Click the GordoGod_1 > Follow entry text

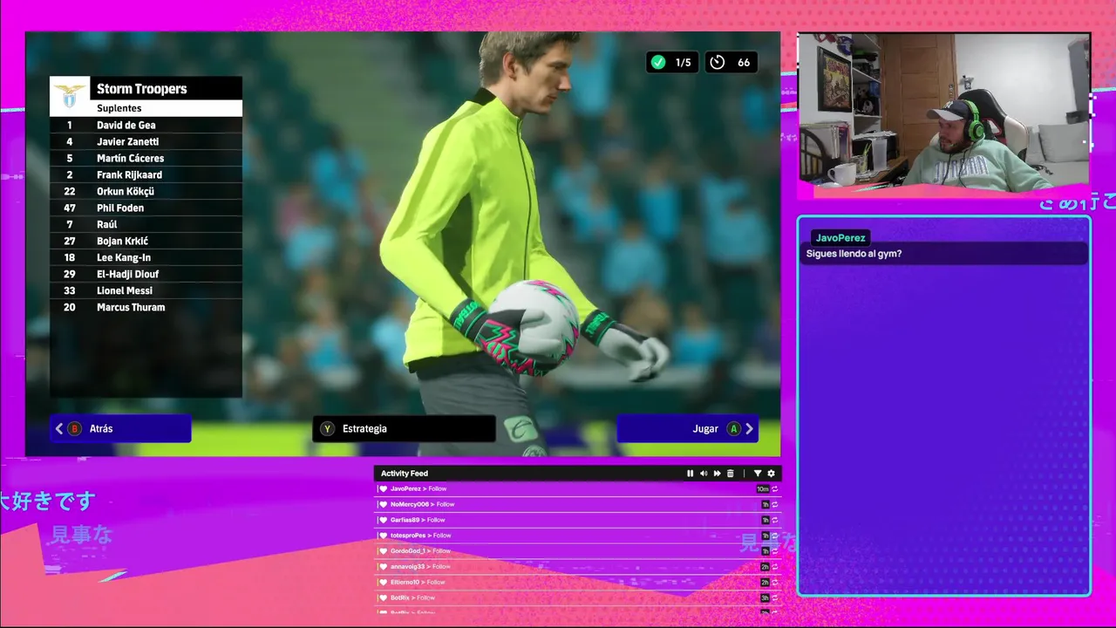coord(420,551)
